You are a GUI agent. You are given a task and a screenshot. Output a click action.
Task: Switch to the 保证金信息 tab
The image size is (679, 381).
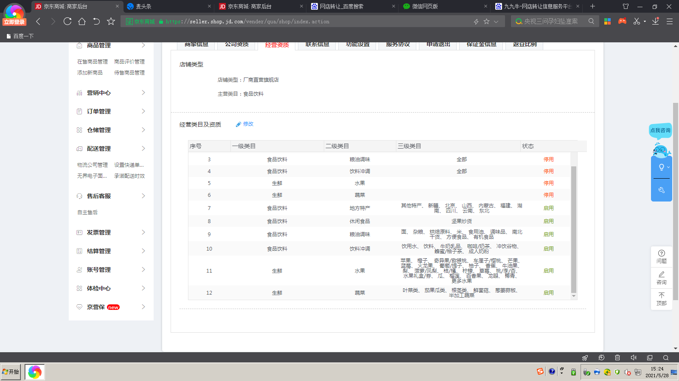coord(482,45)
